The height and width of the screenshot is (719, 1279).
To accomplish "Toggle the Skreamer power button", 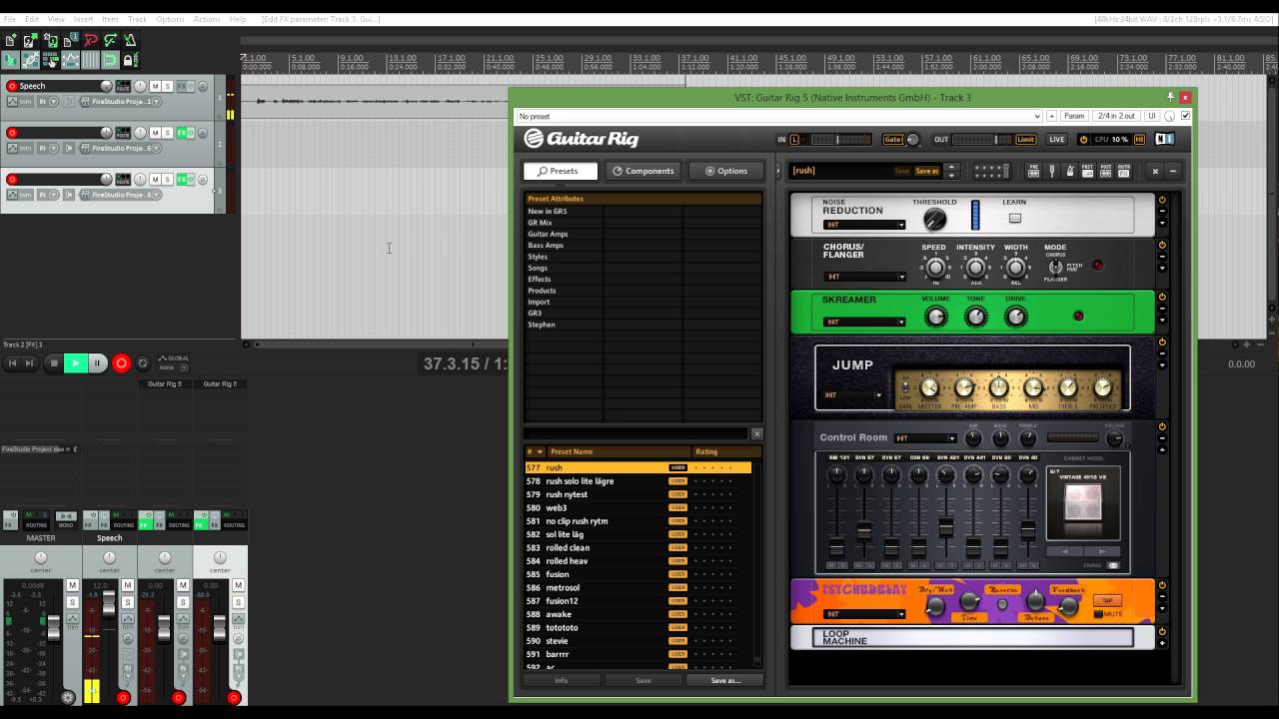I will pyautogui.click(x=1162, y=298).
